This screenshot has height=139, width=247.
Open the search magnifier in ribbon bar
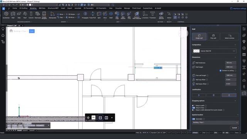pyautogui.click(x=9, y=8)
